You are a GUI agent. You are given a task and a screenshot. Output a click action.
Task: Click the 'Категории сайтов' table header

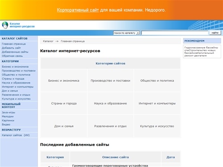110,63
